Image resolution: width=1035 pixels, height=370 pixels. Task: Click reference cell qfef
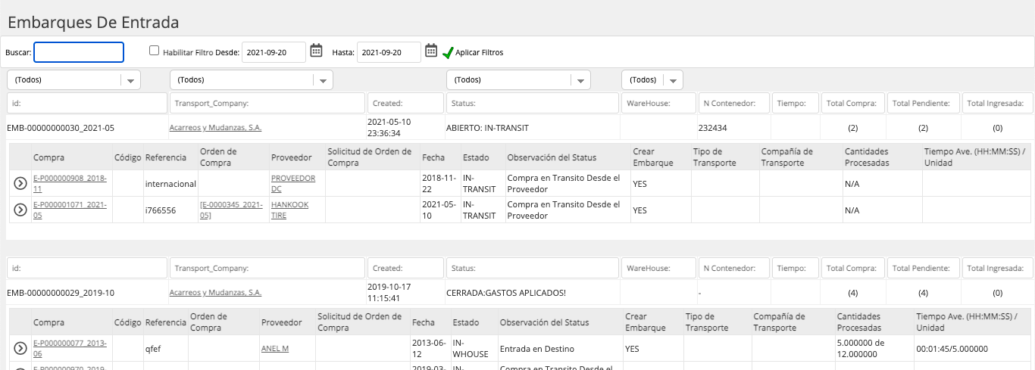153,349
